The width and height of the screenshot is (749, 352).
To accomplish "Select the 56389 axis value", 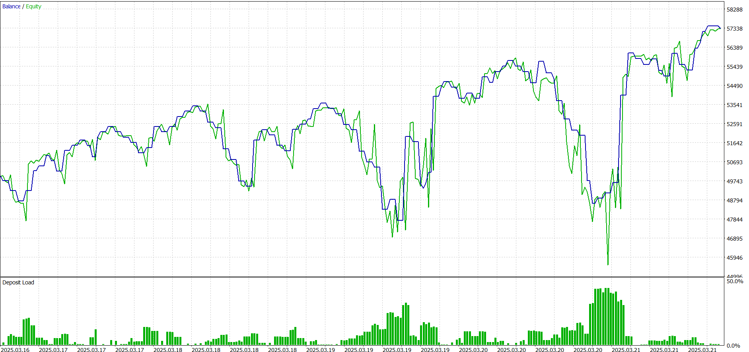I will click(734, 48).
